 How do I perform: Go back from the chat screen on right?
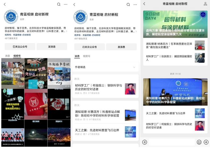coord(144,4)
